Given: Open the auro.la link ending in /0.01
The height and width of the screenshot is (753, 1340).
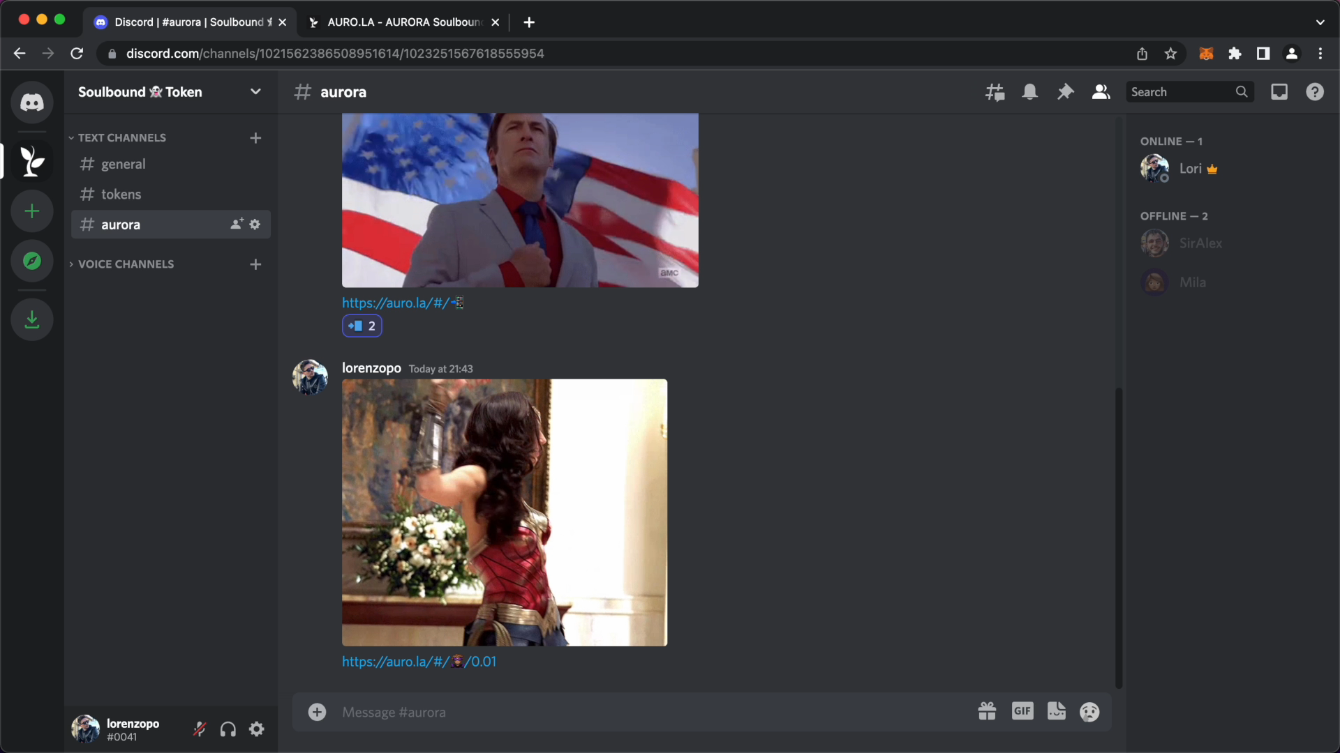Looking at the screenshot, I should pos(419,662).
